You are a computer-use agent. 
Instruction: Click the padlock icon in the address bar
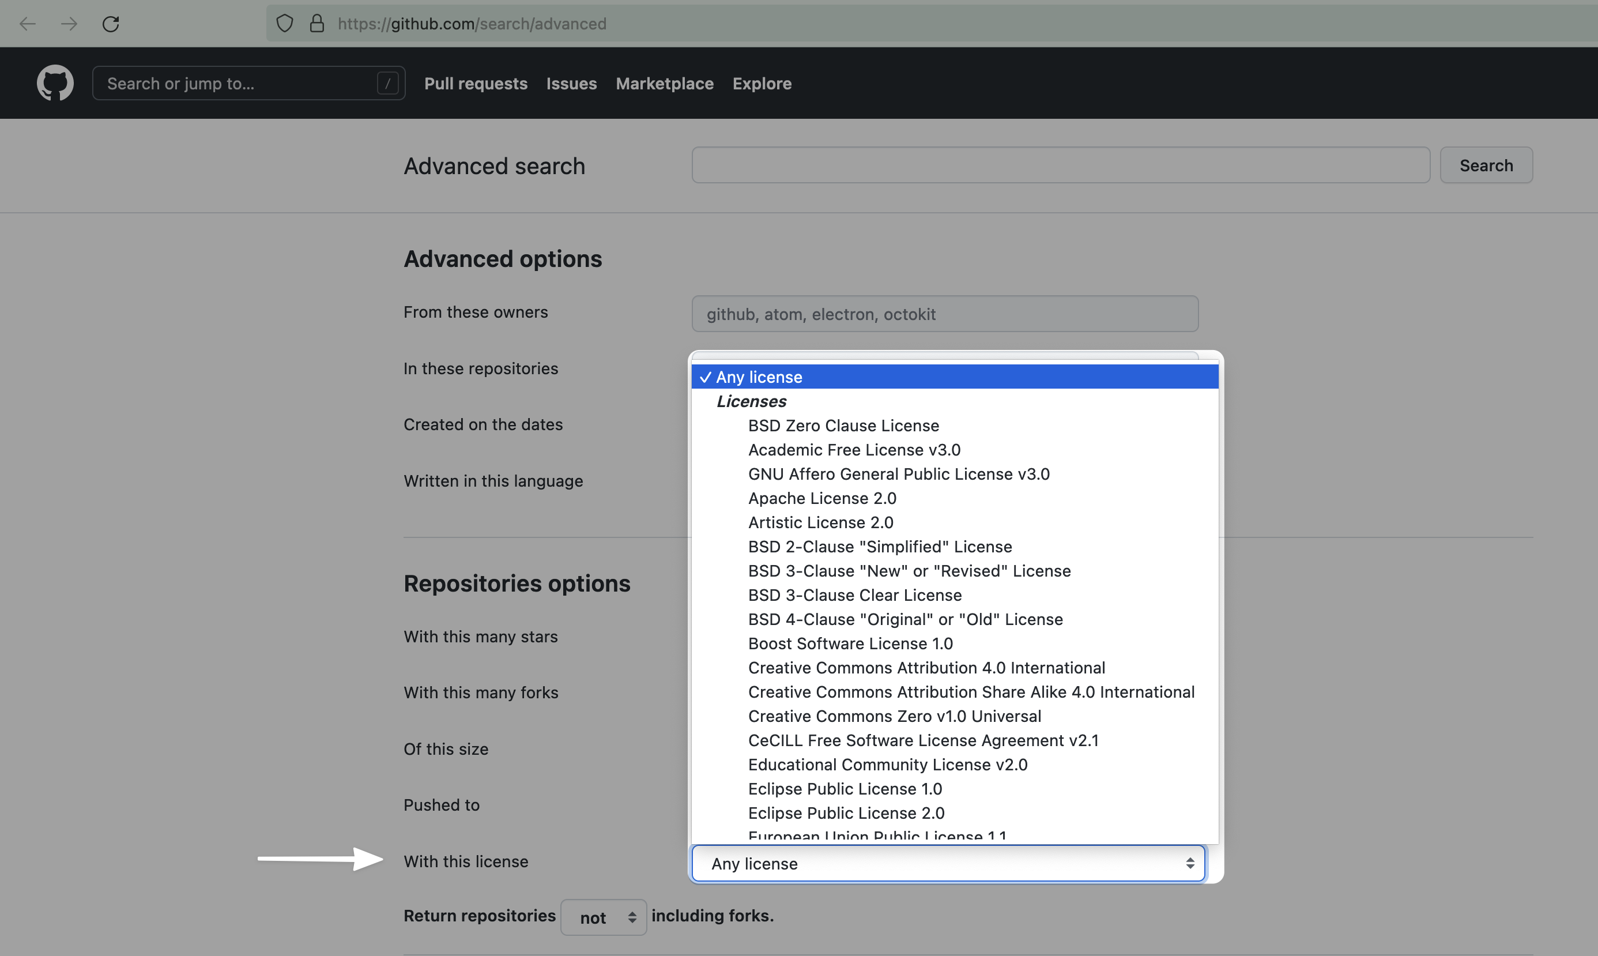point(316,22)
